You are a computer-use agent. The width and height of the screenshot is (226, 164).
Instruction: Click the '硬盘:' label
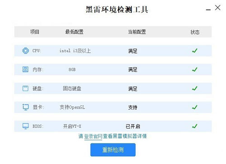[38, 88]
